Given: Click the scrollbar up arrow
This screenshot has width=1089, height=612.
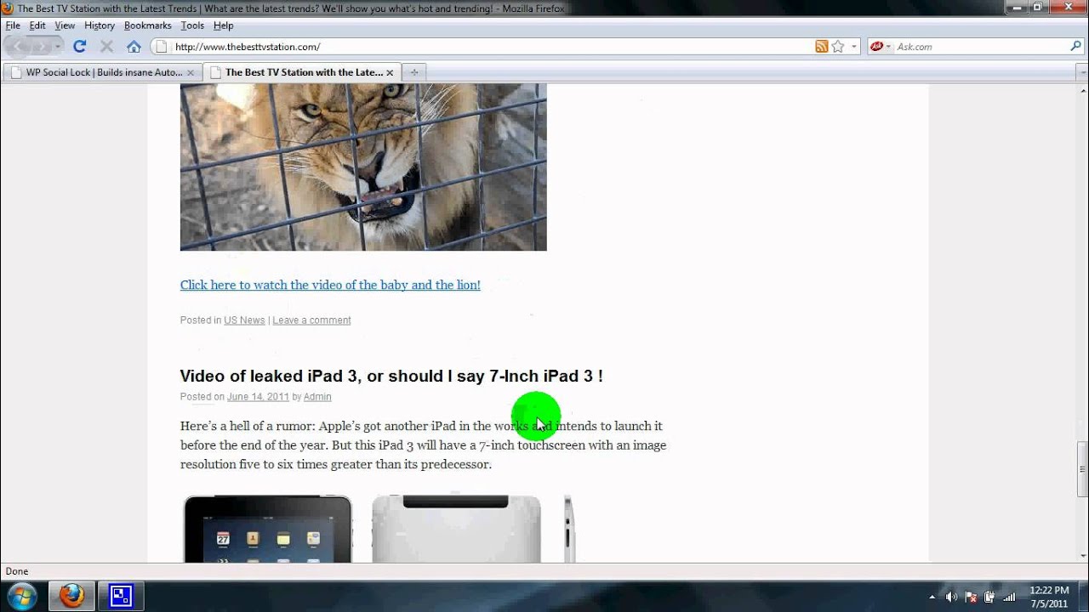Looking at the screenshot, I should pyautogui.click(x=1082, y=90).
